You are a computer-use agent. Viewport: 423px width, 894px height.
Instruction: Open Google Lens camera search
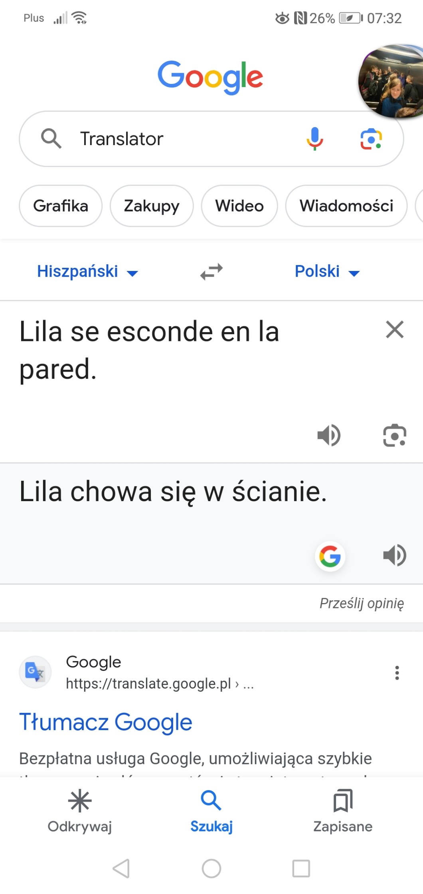pyautogui.click(x=371, y=139)
